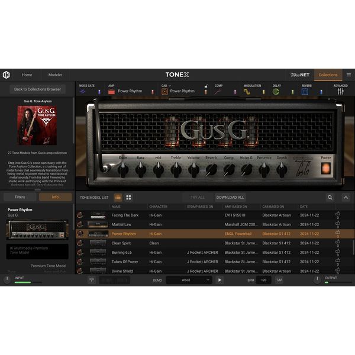
Task: Click the amp Presence knob
Action: (264, 170)
